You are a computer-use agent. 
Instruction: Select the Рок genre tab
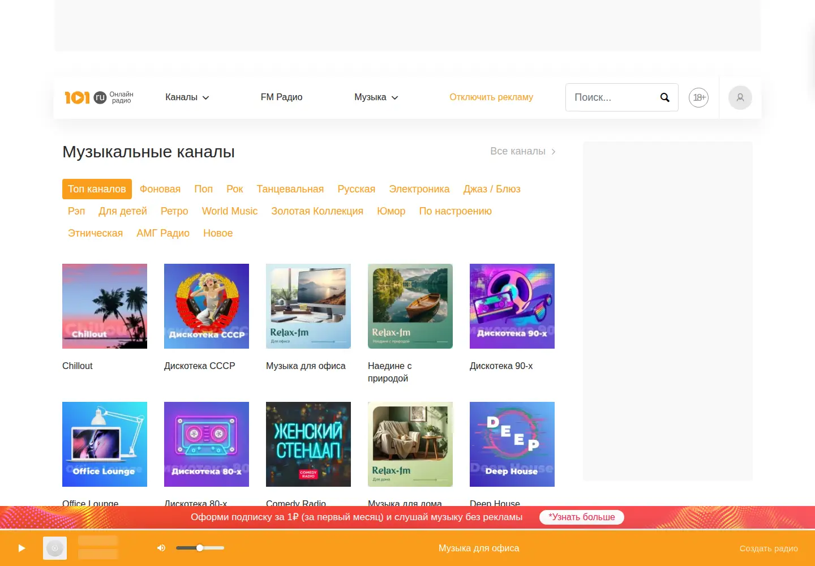(x=234, y=189)
